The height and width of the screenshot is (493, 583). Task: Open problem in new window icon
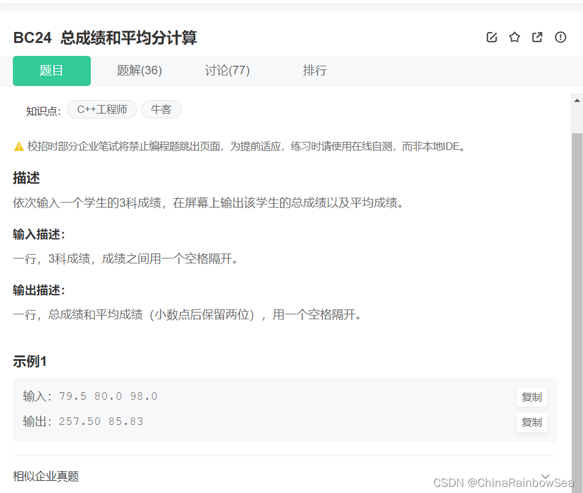tap(537, 37)
